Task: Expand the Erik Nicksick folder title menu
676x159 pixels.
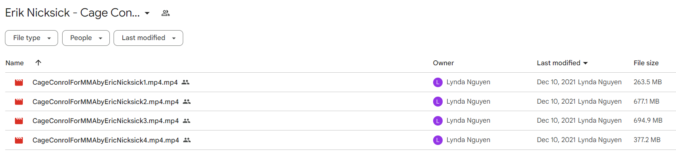Action: pos(147,13)
